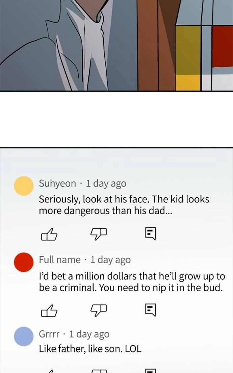This screenshot has width=233, height=373.
Task: Click Grrrr's blue profile avatar
Action: click(24, 337)
